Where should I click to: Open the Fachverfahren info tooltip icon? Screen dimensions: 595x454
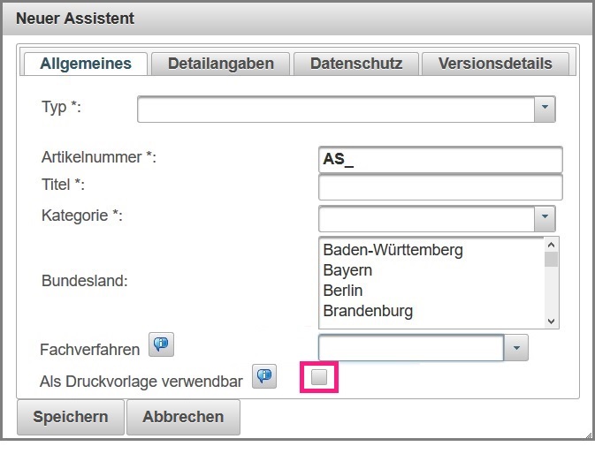tap(161, 344)
